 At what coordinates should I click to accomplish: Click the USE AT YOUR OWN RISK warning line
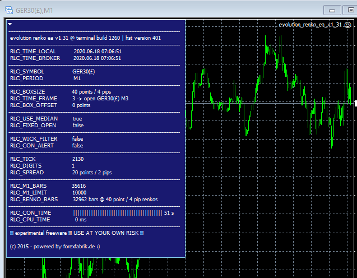77,233
